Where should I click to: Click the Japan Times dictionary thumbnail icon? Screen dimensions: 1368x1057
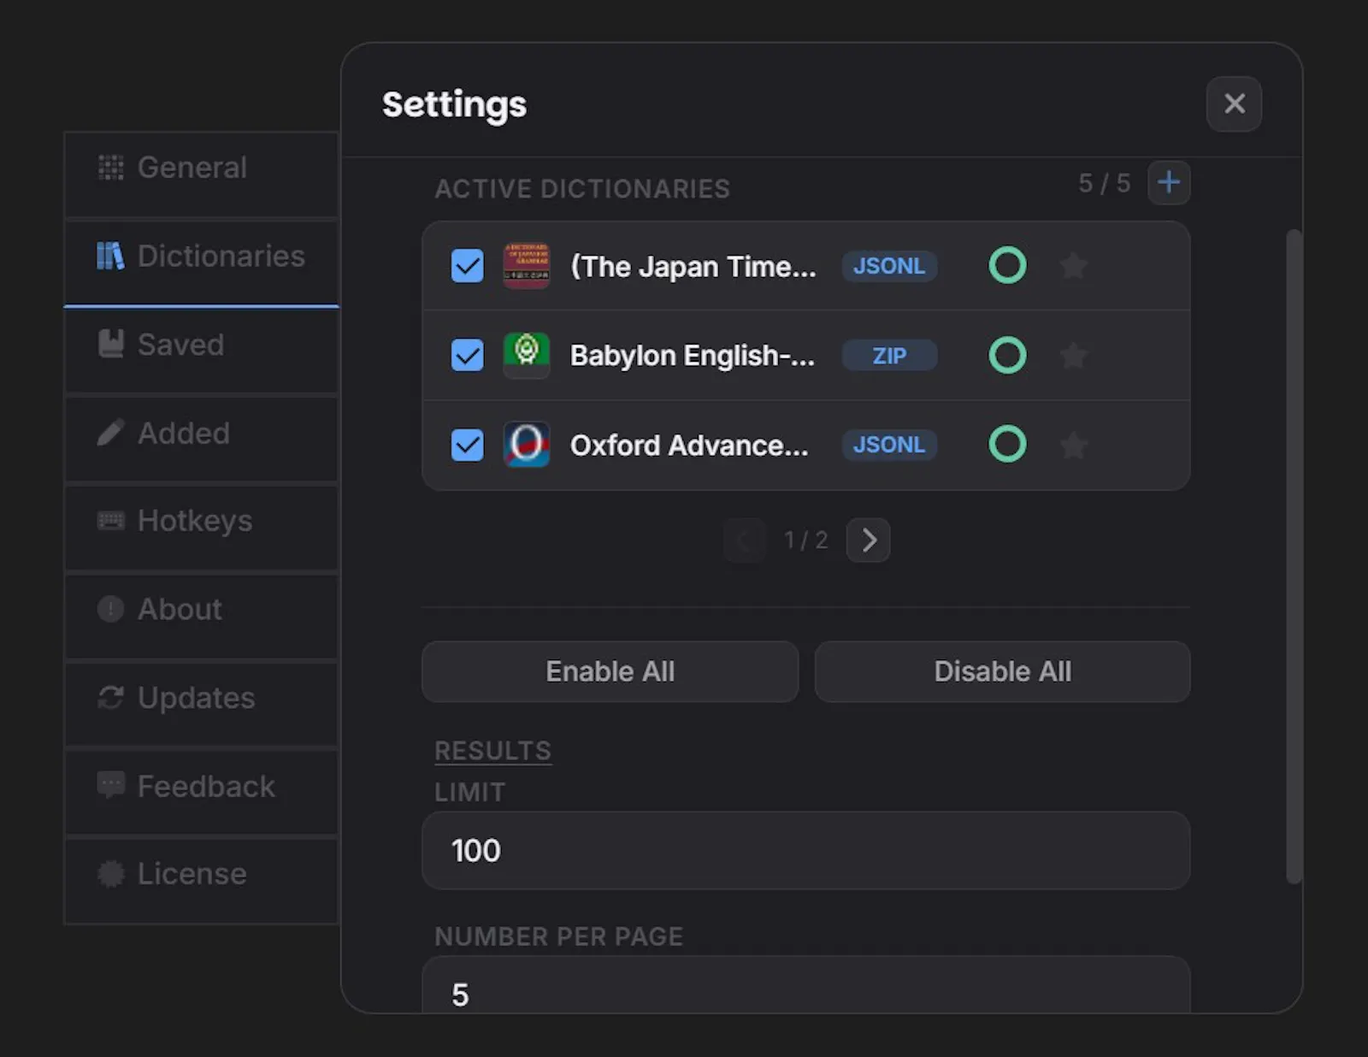coord(526,266)
